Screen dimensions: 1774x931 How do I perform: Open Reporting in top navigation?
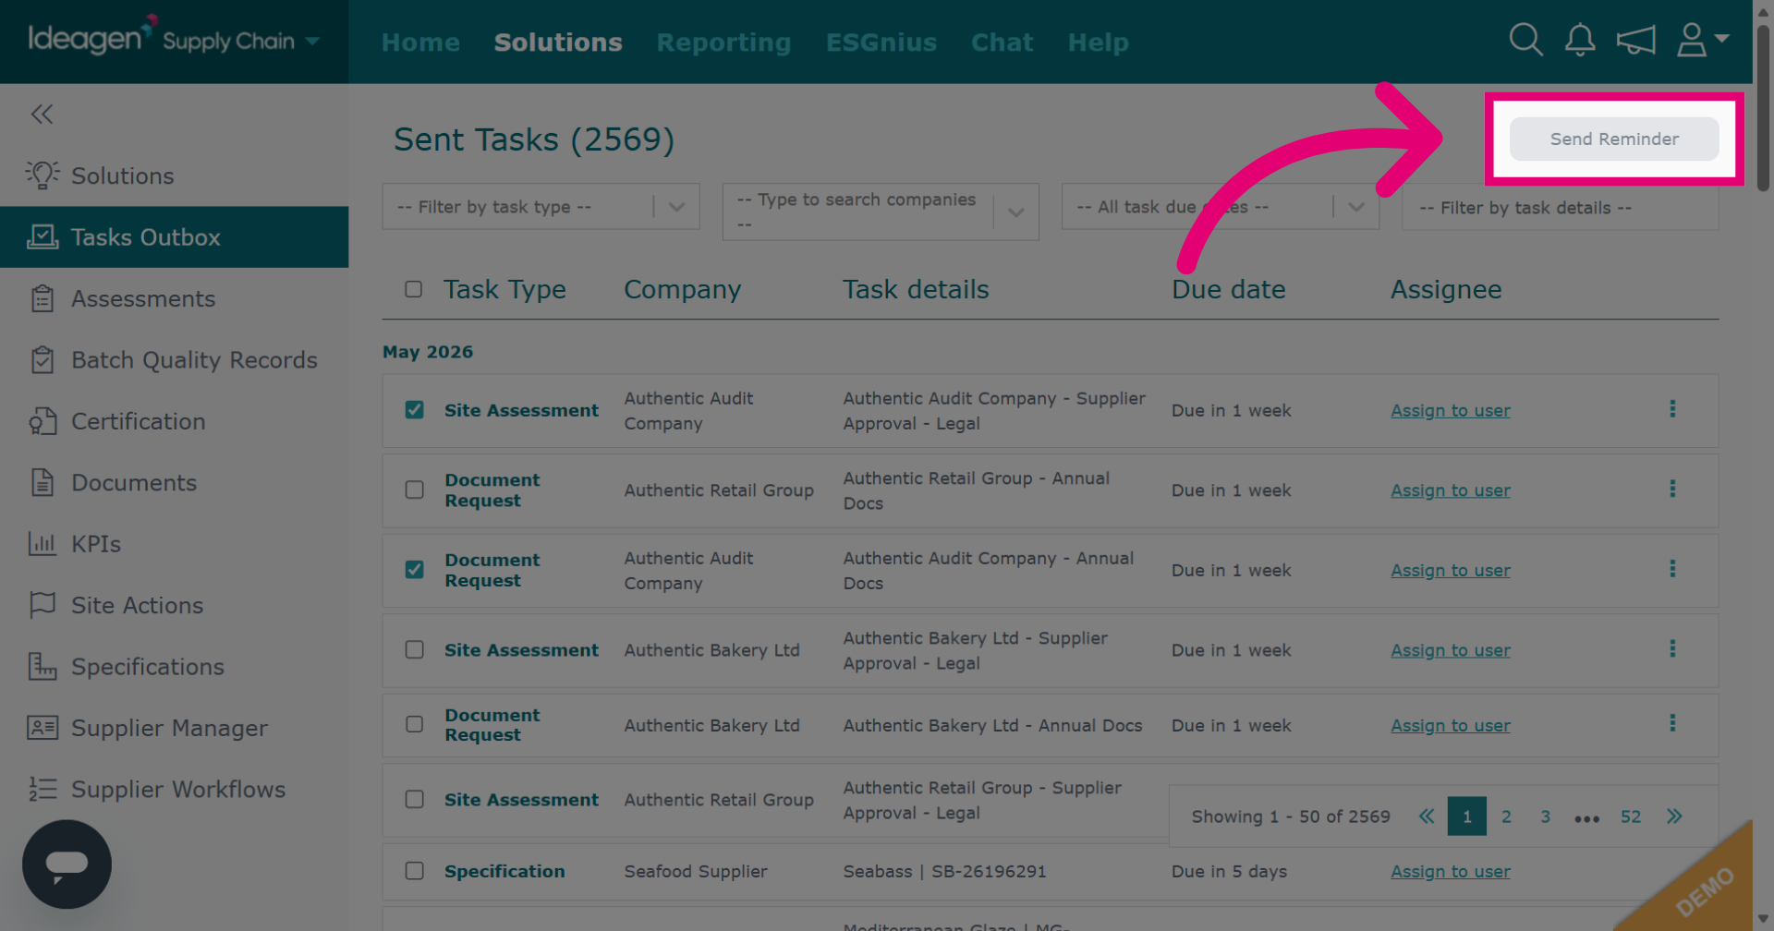tap(723, 42)
